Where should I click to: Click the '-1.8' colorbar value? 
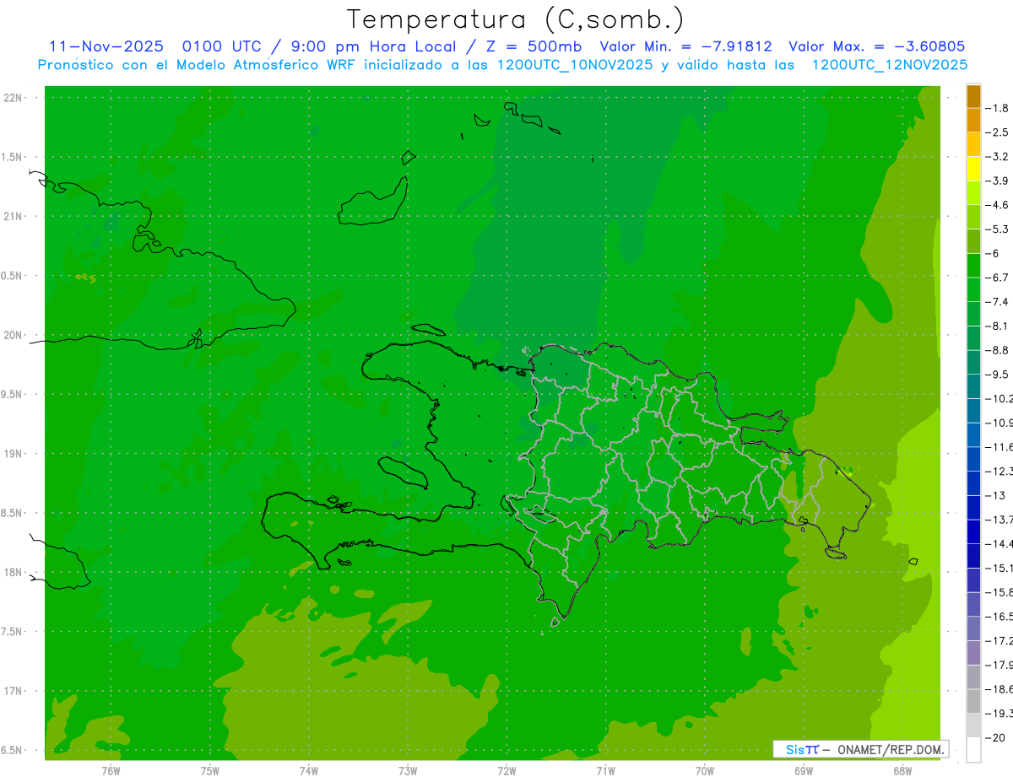998,108
